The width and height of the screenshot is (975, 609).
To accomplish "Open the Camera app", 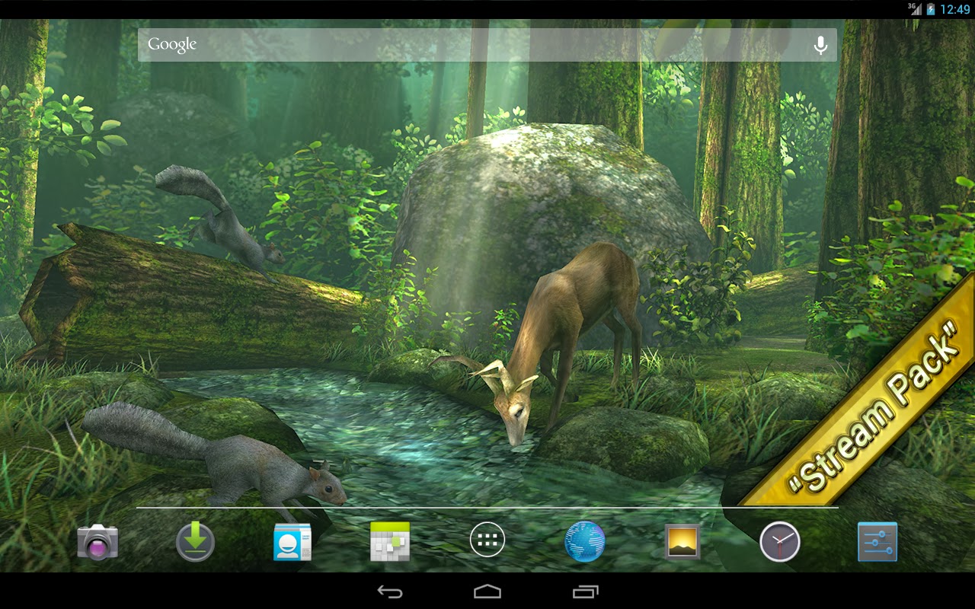I will [x=97, y=542].
